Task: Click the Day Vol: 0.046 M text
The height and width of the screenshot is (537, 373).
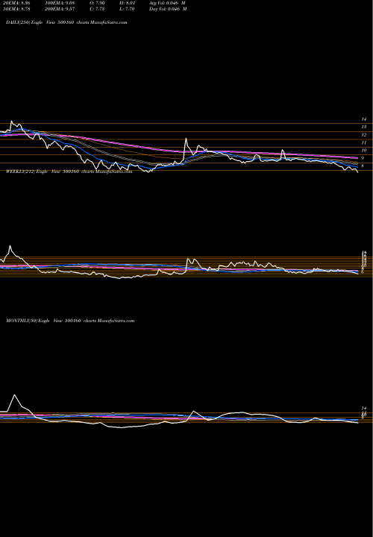Action: [168, 9]
